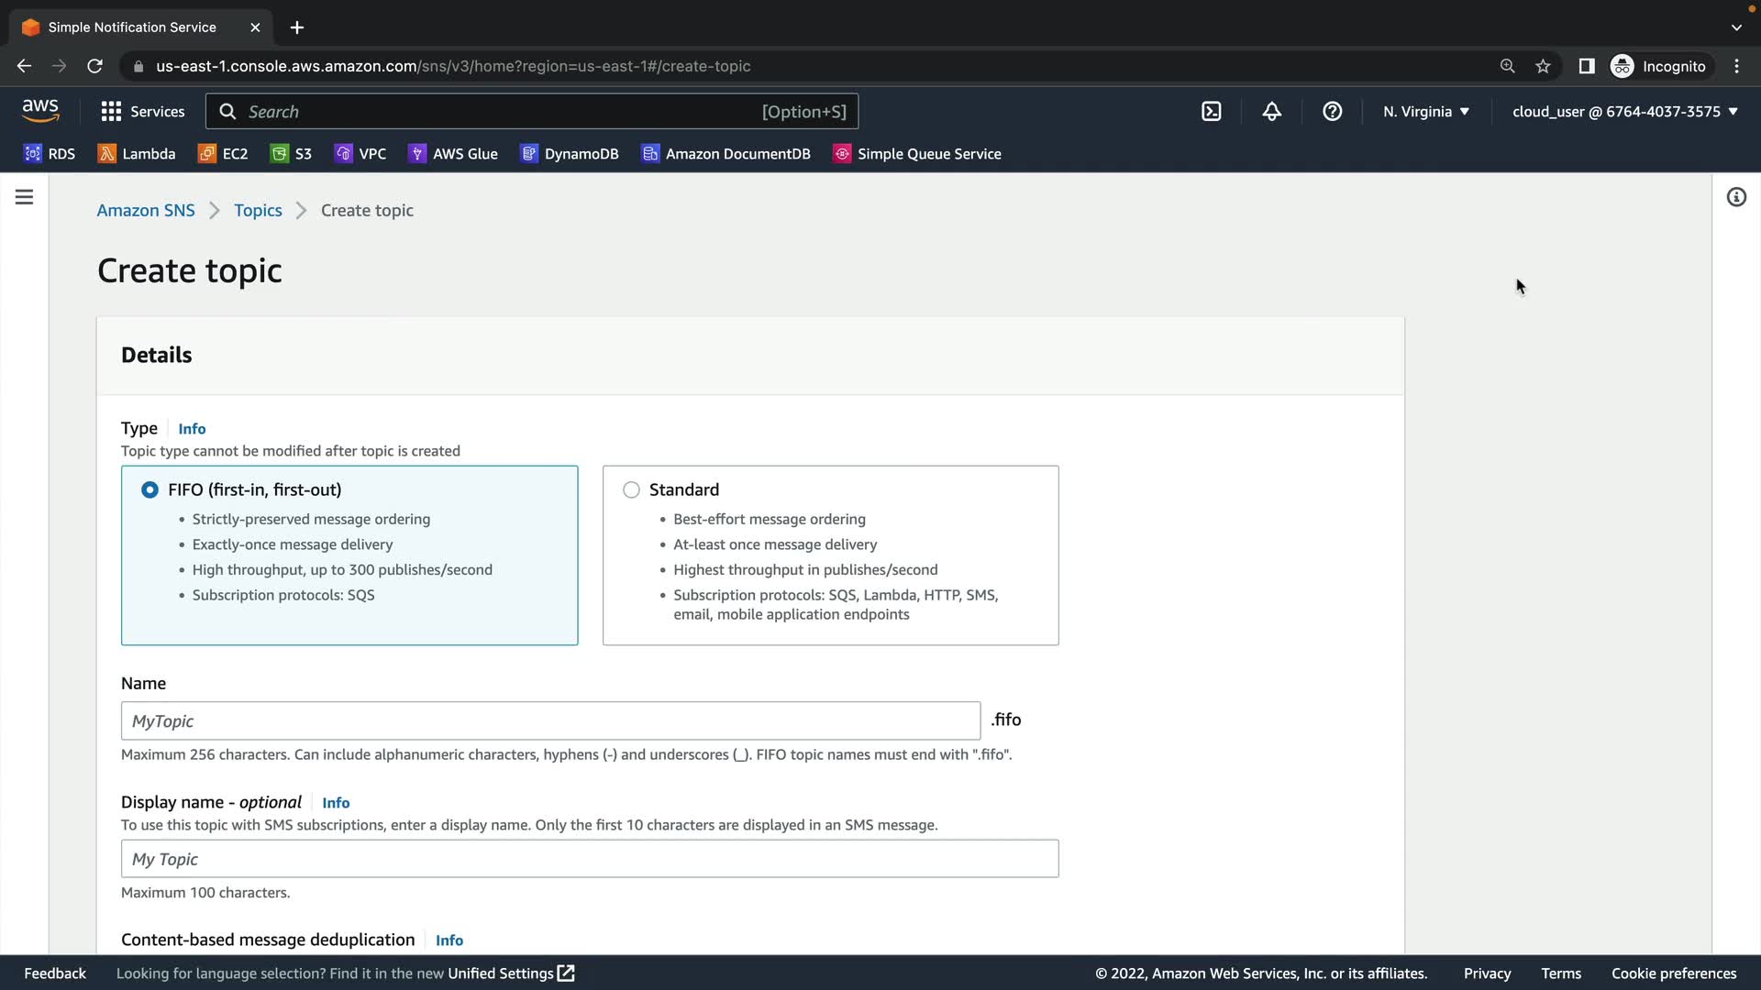Go to Topics breadcrumb
The image size is (1761, 990).
(x=258, y=211)
